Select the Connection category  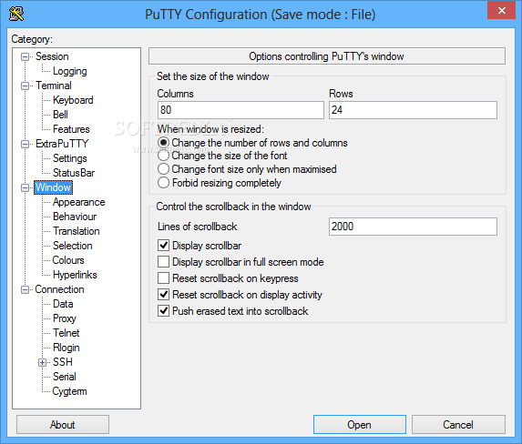tap(59, 289)
